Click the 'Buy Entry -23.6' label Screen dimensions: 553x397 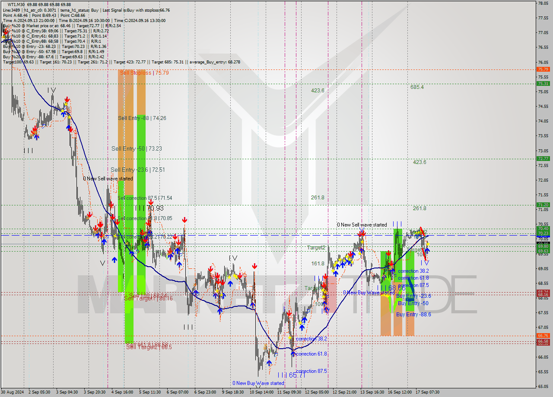point(413,296)
